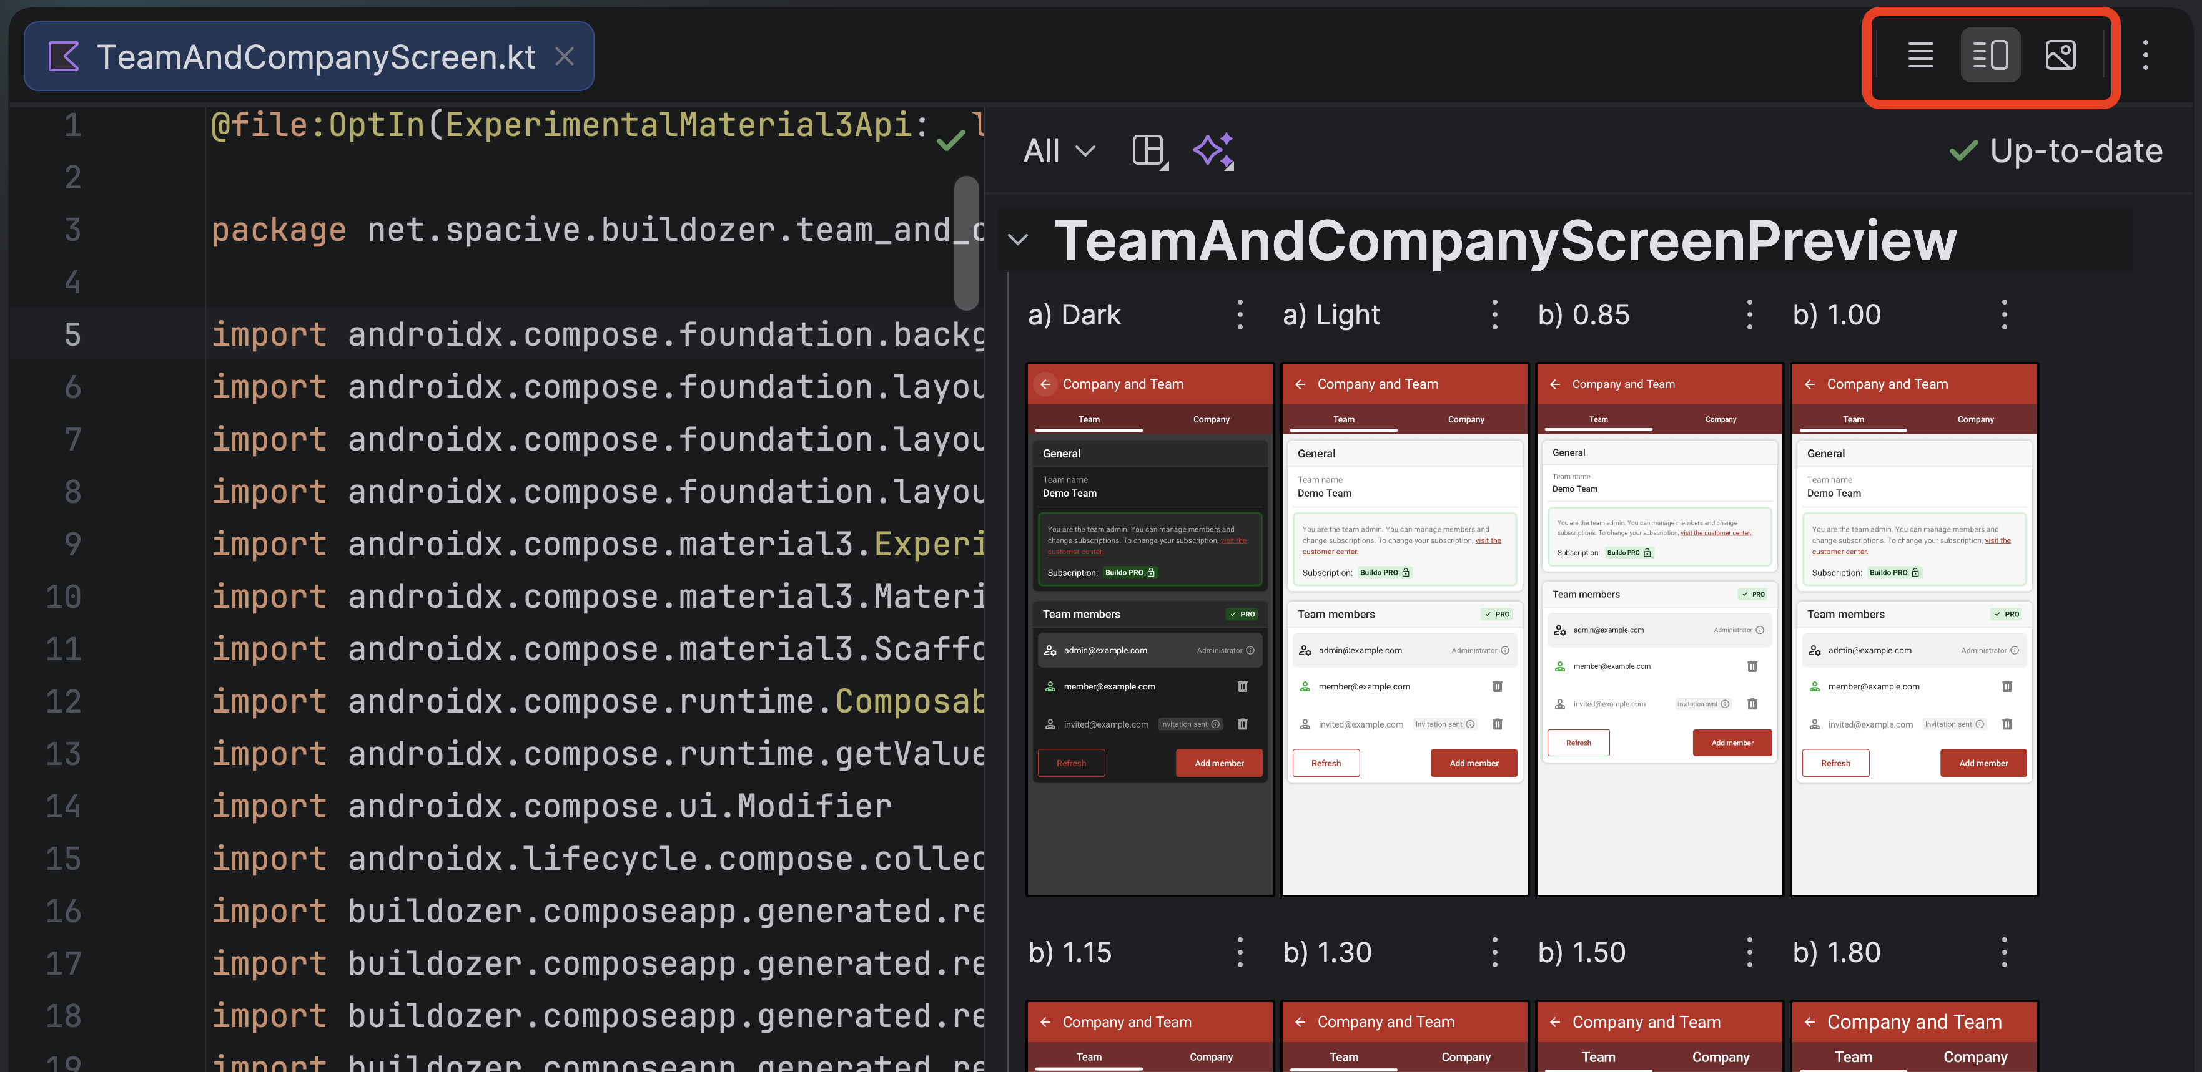Open options menu for 'b) 1.30' preview
Viewport: 2202px width, 1072px height.
pos(1494,952)
